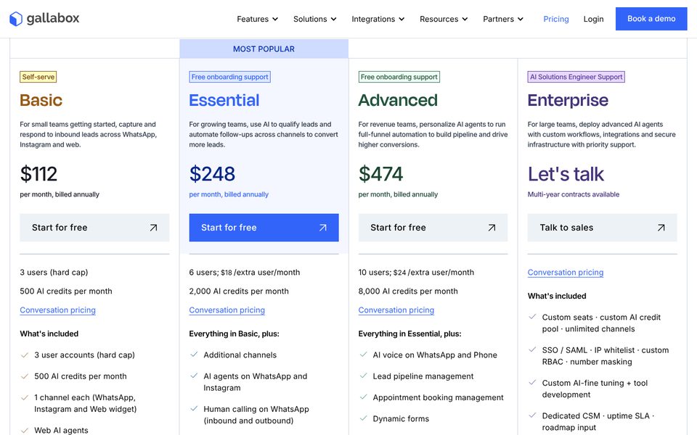Screen dimensions: 697x435
Task: Open the Integrations menu
Action: 378,19
